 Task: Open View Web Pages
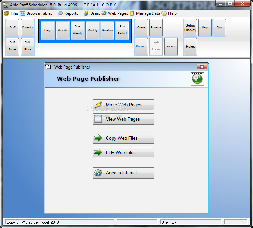(x=123, y=119)
